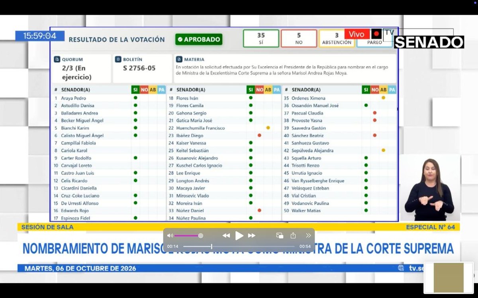Image resolution: width=478 pixels, height=298 pixels.
Task: Select the 35 SÍ vote count box
Action: click(x=261, y=39)
